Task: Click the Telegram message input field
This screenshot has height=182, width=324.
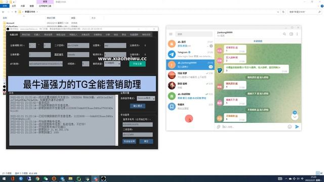Action: (254, 127)
